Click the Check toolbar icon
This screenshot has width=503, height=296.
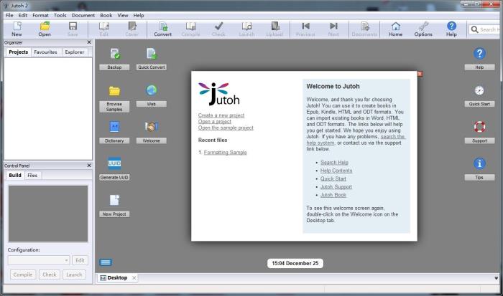click(x=218, y=29)
